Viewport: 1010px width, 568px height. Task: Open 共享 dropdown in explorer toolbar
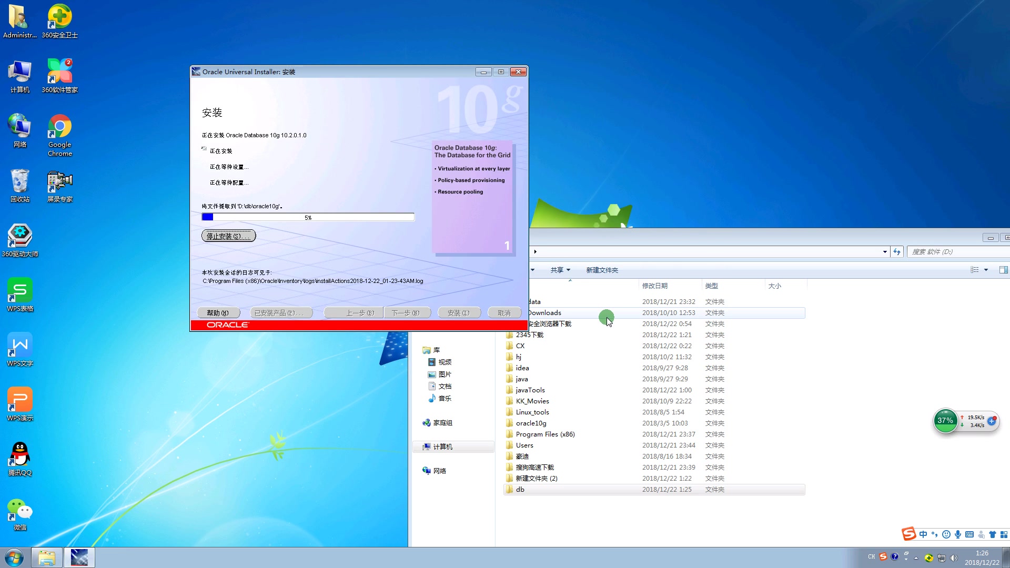(x=560, y=270)
